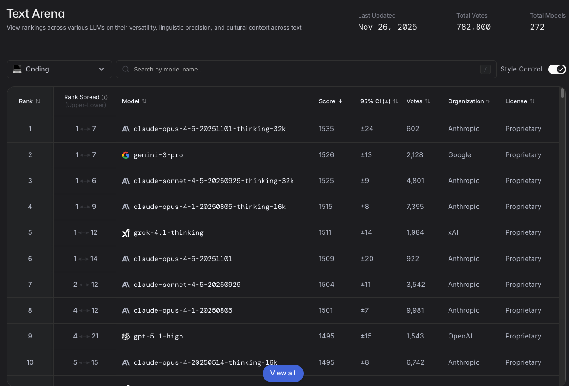Screen dimensions: 569x386
Task: Click the 782,800 total votes value
Action: 473,27
